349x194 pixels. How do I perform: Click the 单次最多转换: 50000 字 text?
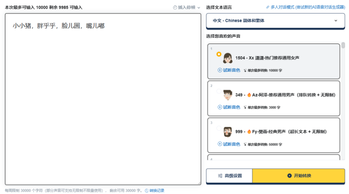(x=264, y=144)
